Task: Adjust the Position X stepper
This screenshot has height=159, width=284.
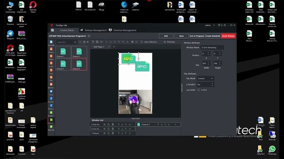Action: tap(208, 53)
